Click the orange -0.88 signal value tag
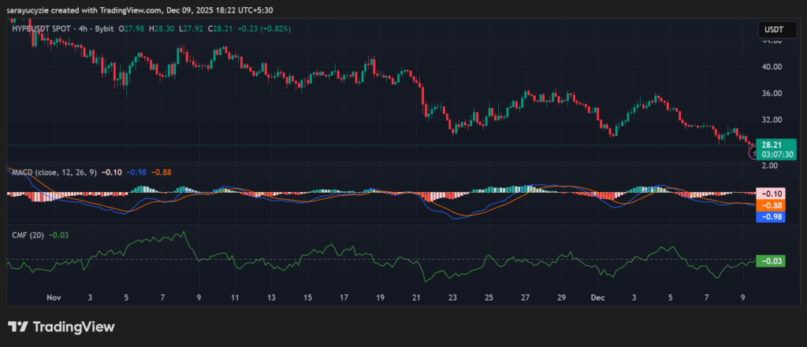The height and width of the screenshot is (347, 807). (771, 205)
